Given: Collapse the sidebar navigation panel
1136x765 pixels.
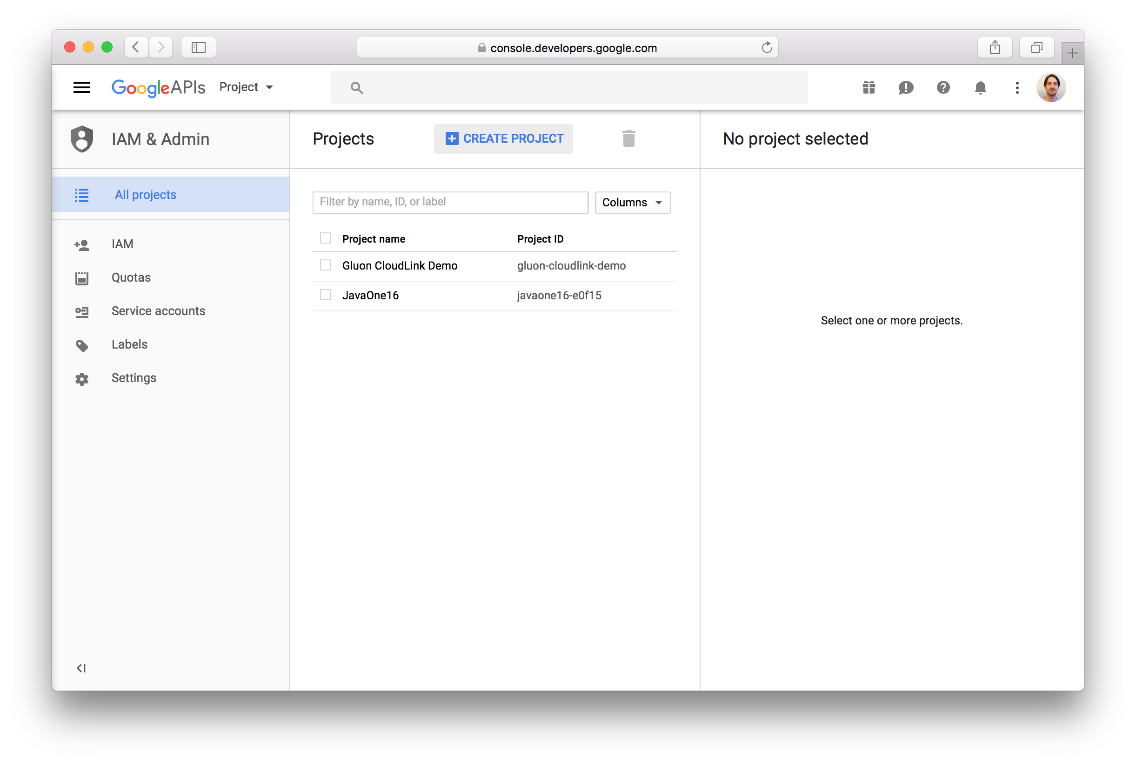Looking at the screenshot, I should (81, 668).
